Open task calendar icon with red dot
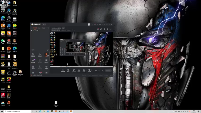 point(98,29)
